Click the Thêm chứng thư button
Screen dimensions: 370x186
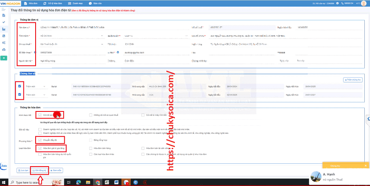pos(353,80)
